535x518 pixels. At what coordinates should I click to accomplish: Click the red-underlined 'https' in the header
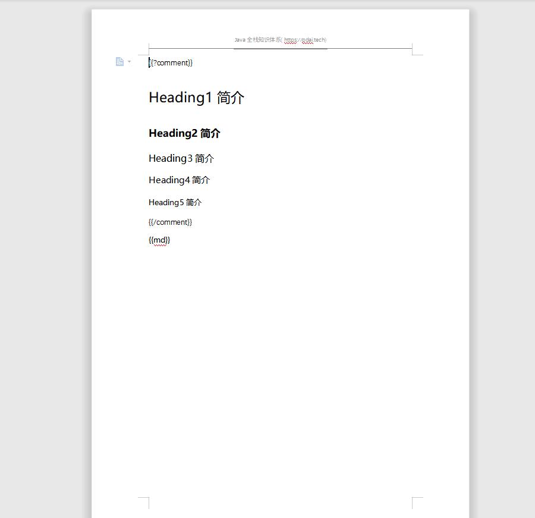tap(290, 40)
